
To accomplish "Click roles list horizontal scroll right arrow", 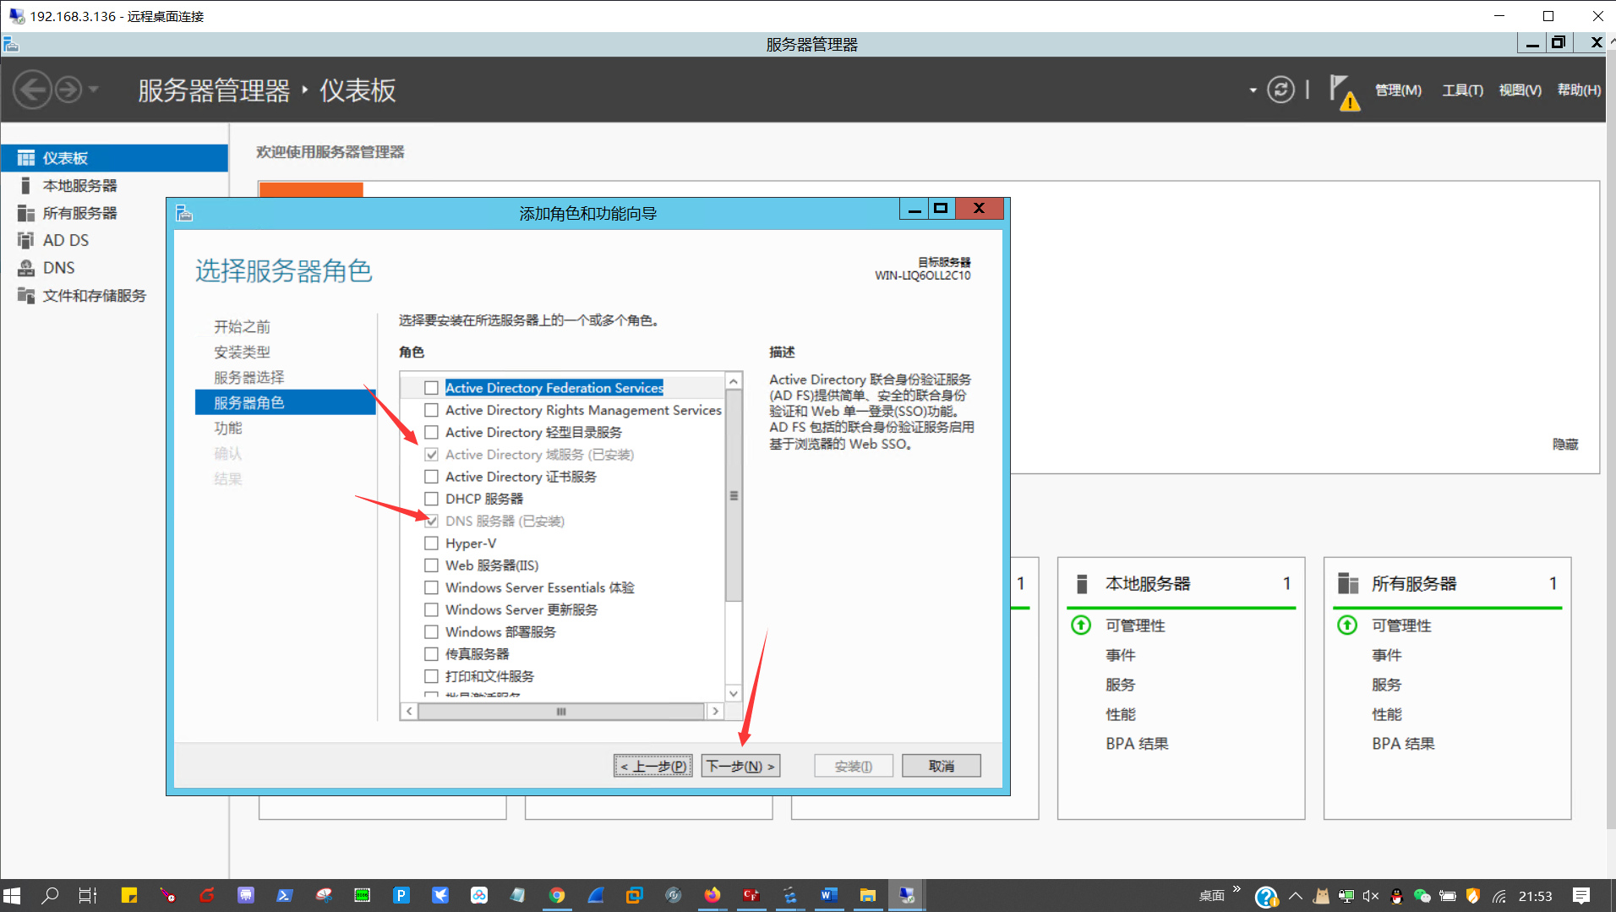I will tap(716, 712).
